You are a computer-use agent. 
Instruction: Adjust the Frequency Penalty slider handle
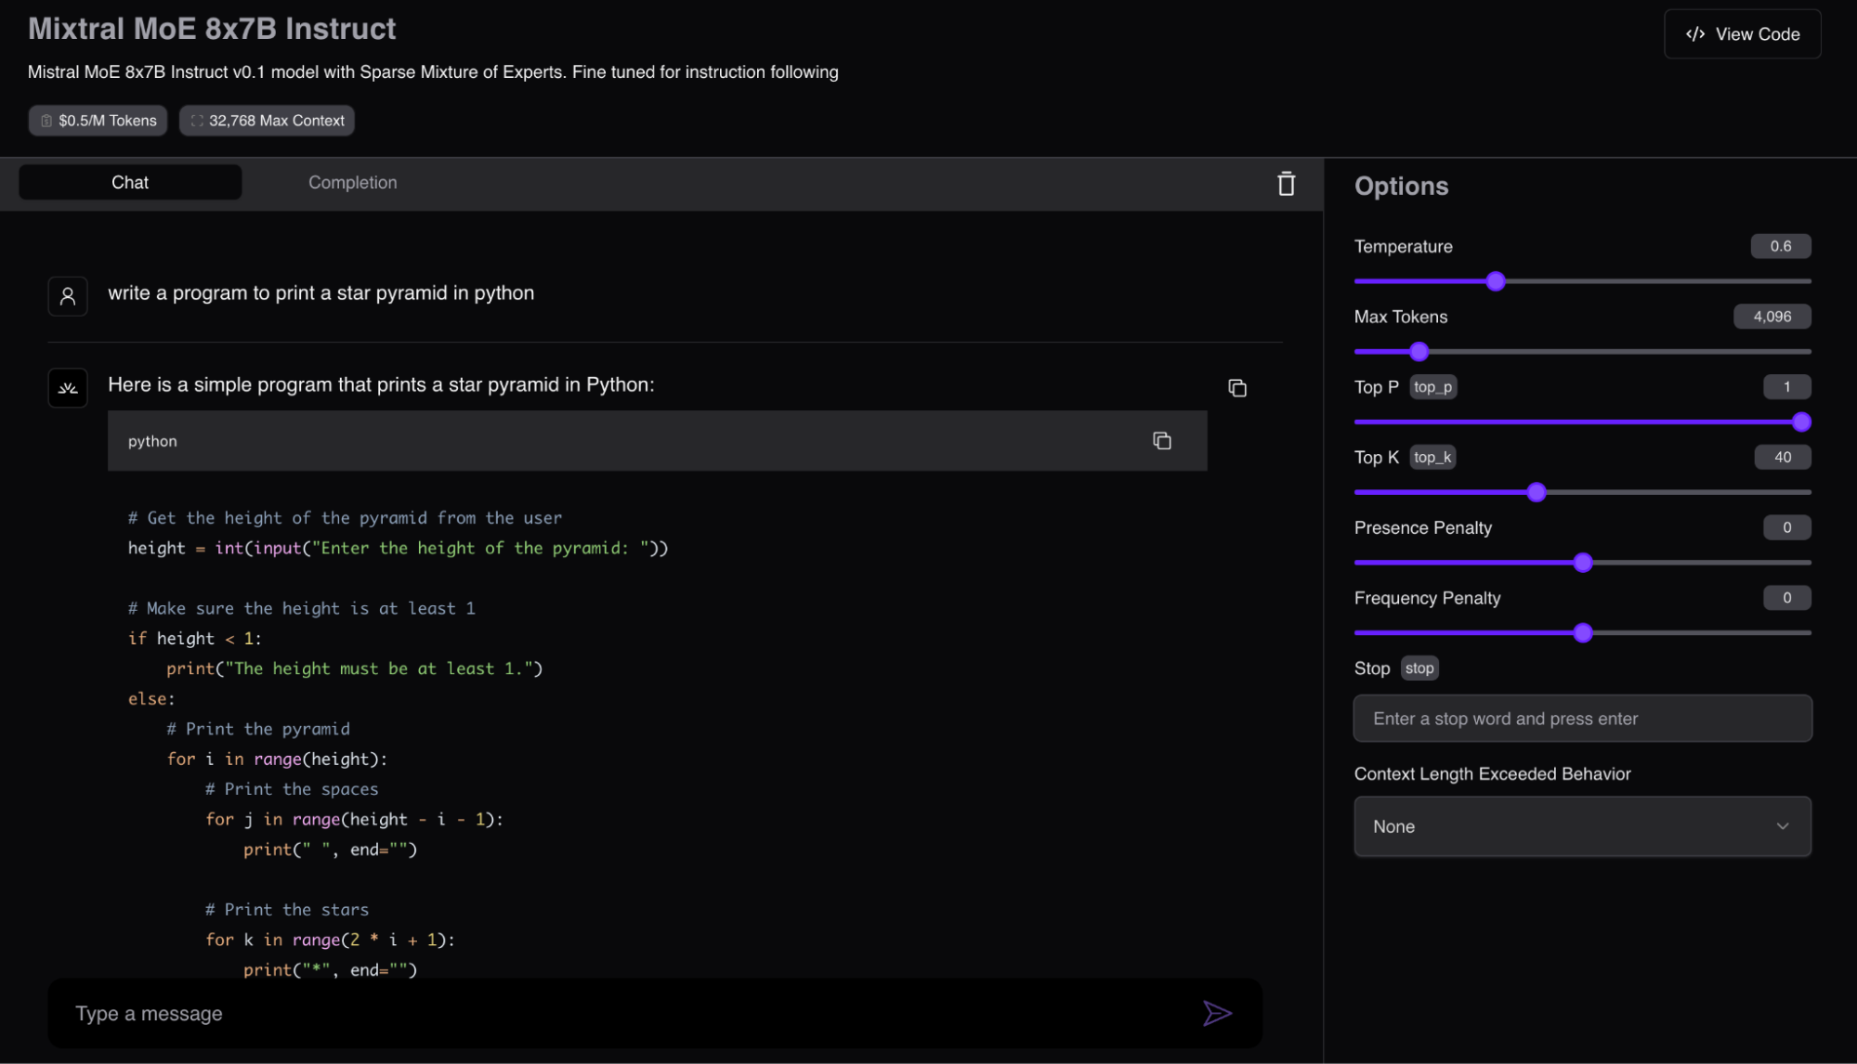(x=1583, y=633)
